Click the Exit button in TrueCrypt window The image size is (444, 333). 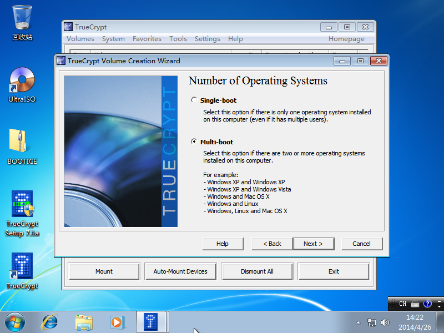pyautogui.click(x=334, y=271)
